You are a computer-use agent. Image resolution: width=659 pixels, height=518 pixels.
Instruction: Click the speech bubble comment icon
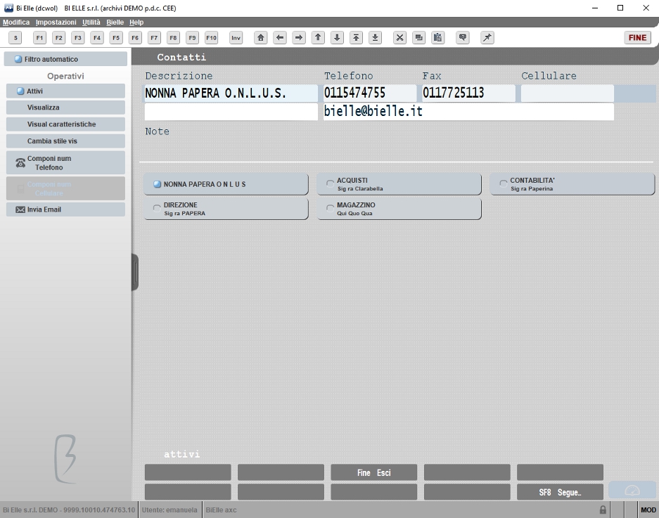coord(463,38)
